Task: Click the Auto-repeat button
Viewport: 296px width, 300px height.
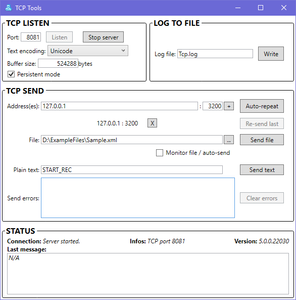Action: 262,106
